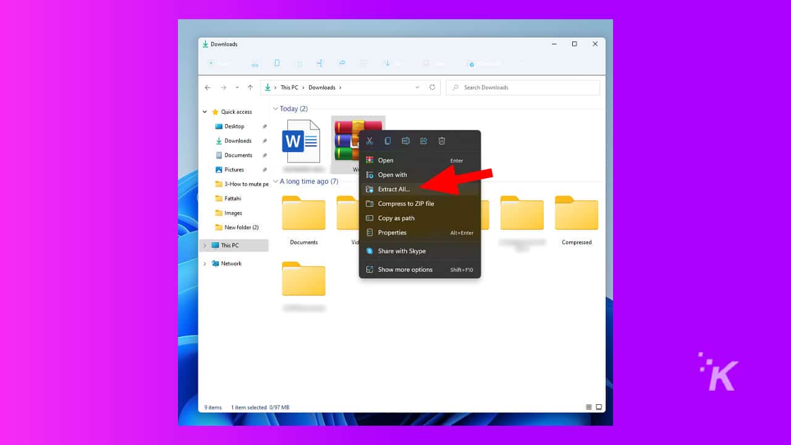The width and height of the screenshot is (791, 445).
Task: Switch to details view in status bar
Action: pyautogui.click(x=588, y=407)
